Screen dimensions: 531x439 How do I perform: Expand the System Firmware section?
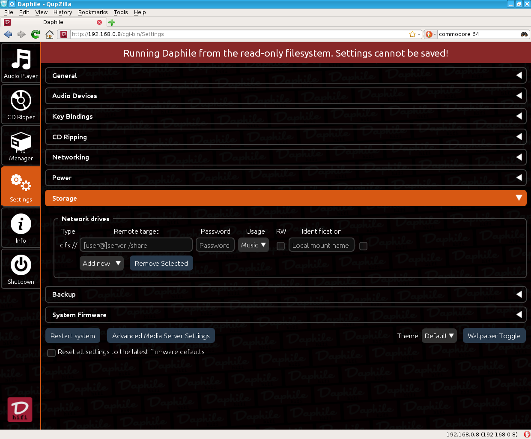pos(286,315)
